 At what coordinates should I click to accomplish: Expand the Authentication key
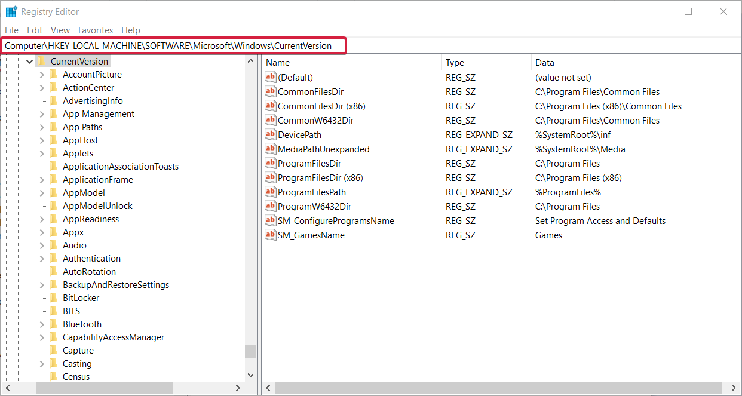(42, 259)
